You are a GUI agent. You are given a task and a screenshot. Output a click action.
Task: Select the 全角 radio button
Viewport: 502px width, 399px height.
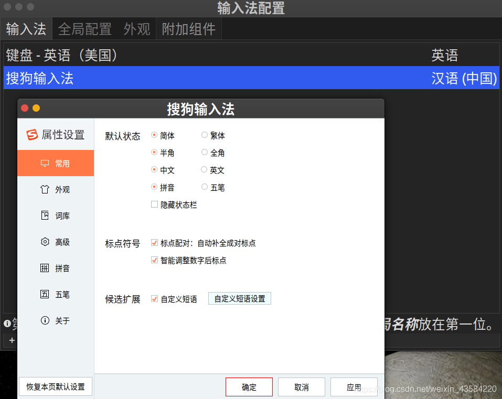tap(204, 152)
